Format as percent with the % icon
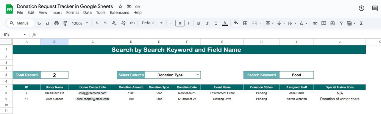The width and height of the screenshot is (381, 114). 105,23
